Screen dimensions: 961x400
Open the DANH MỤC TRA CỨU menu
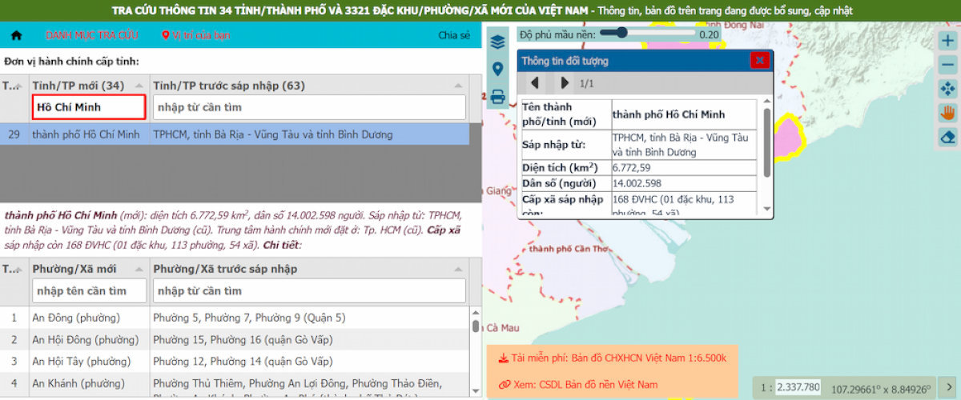(91, 35)
